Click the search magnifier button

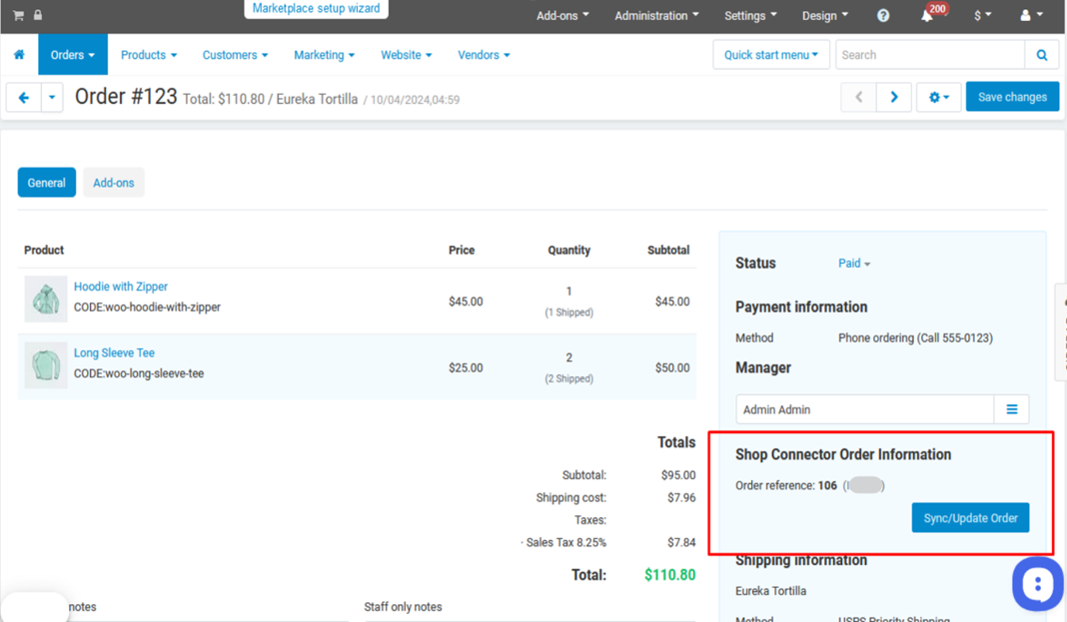[x=1041, y=55]
